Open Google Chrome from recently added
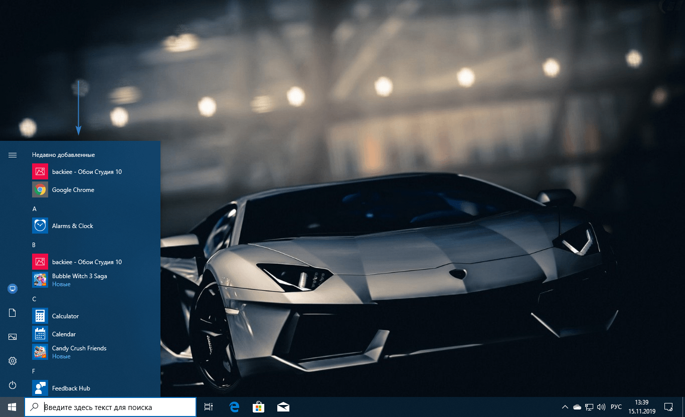Image resolution: width=685 pixels, height=417 pixels. [73, 190]
